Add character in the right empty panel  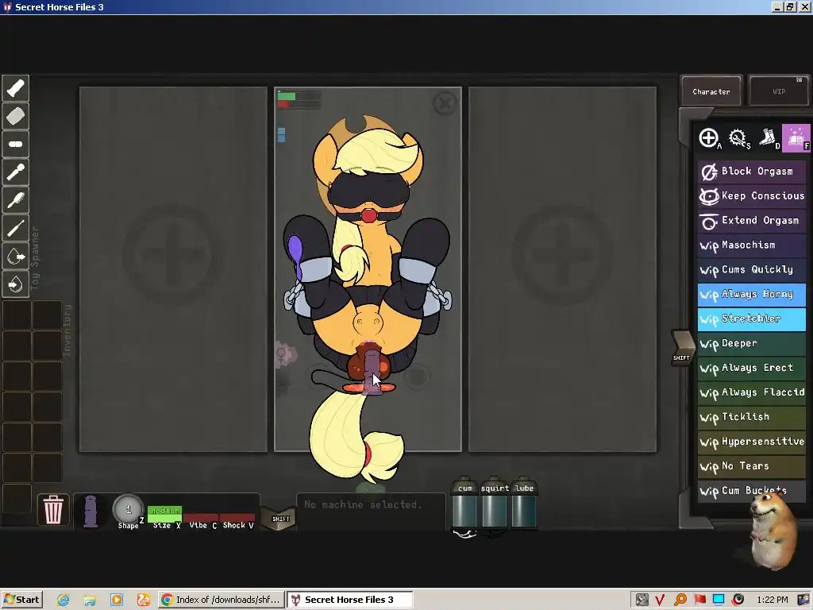pyautogui.click(x=563, y=256)
